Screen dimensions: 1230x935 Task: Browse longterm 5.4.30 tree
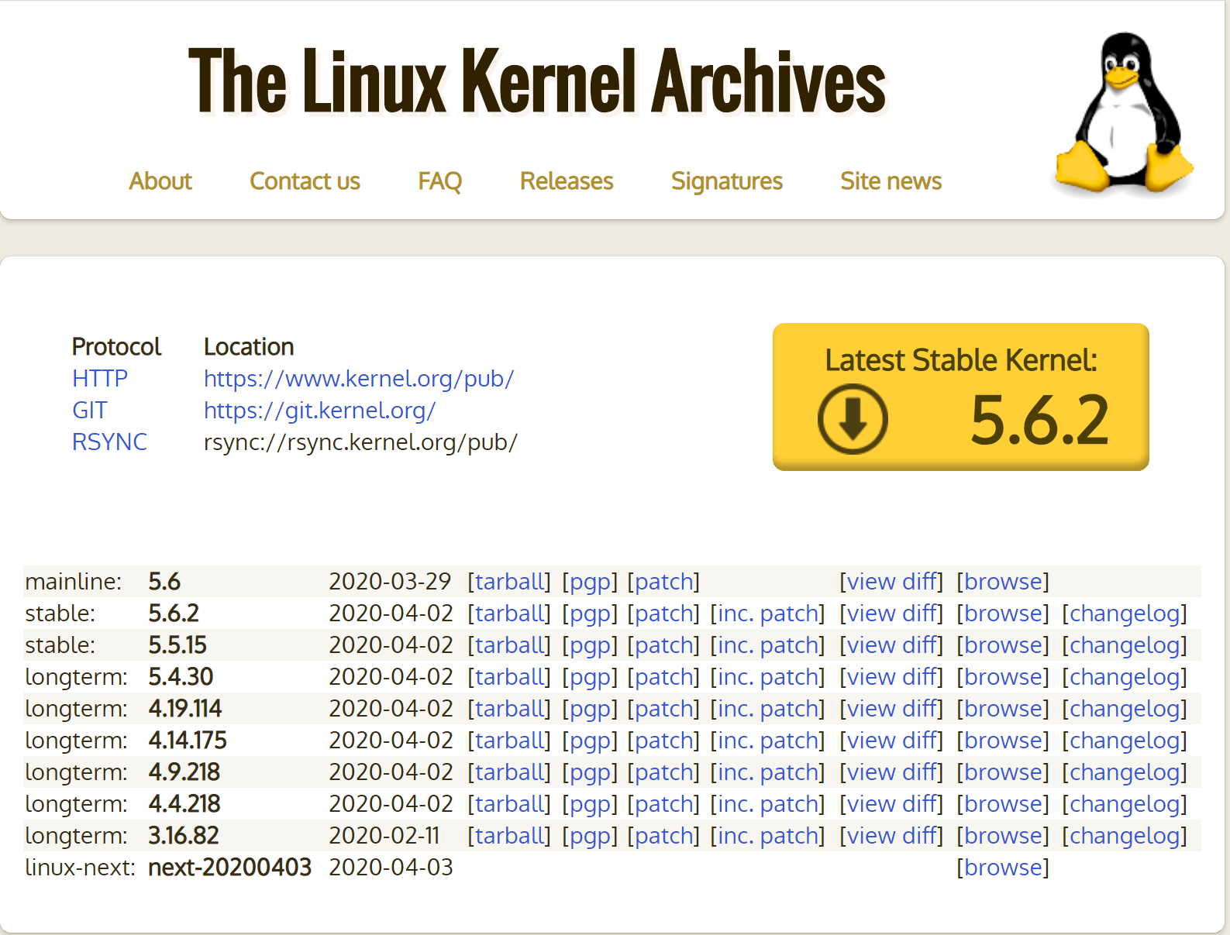pos(1003,676)
